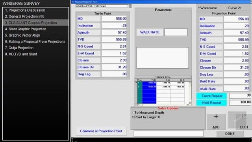Click the Tie-In Point MD label
252x142 pixels.
pyautogui.click(x=89, y=19)
